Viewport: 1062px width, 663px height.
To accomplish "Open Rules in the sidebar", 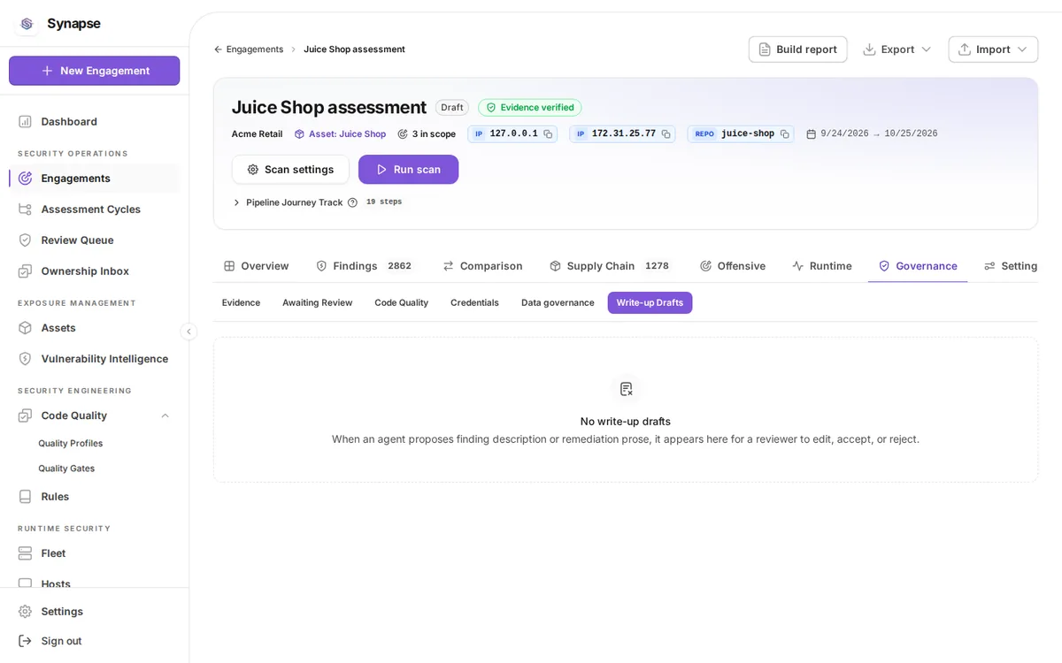I will pos(94,496).
